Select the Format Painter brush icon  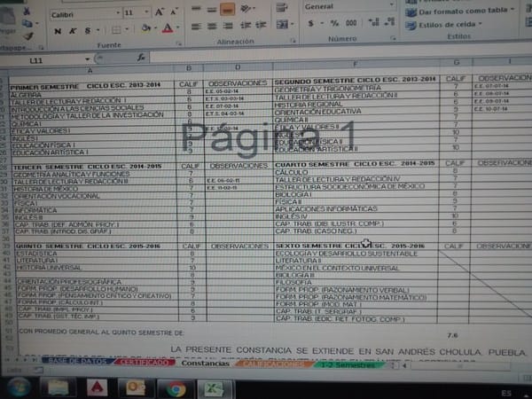28,36
